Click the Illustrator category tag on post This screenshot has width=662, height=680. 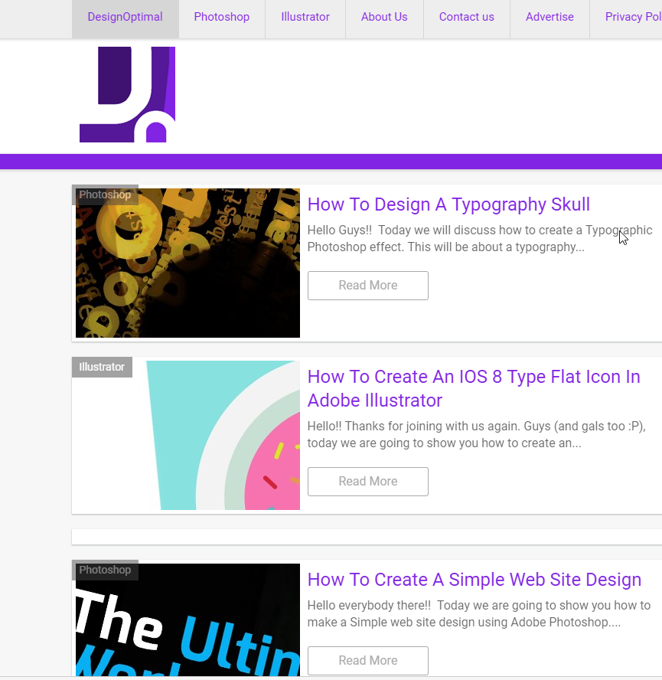102,367
